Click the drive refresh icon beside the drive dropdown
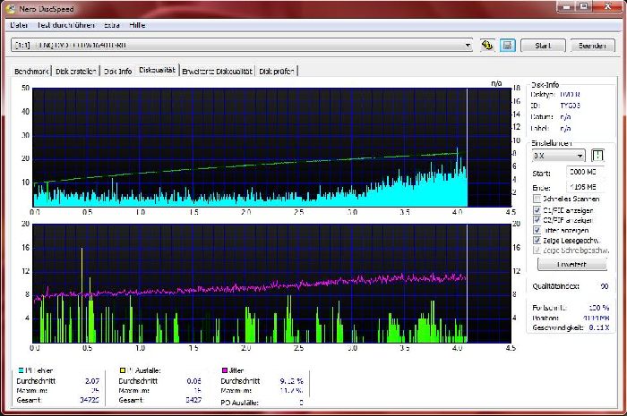 (x=487, y=45)
